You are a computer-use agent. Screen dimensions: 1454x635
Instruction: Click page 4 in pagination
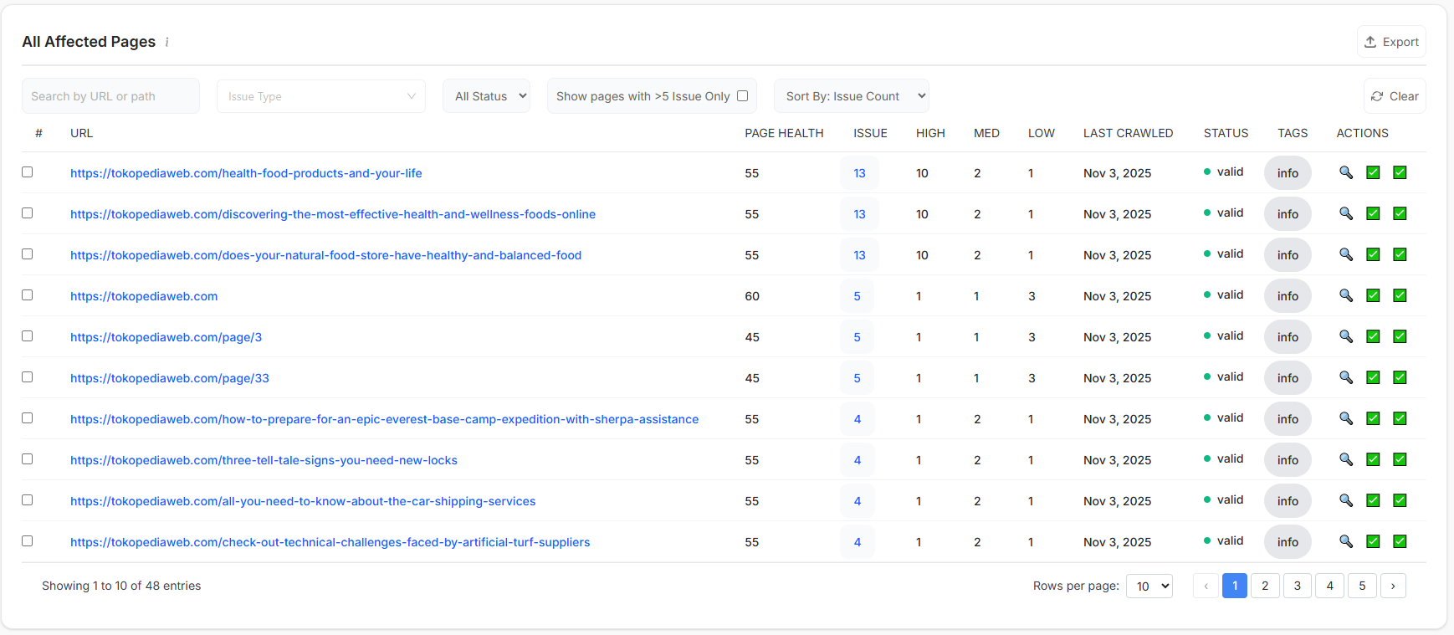coord(1330,586)
